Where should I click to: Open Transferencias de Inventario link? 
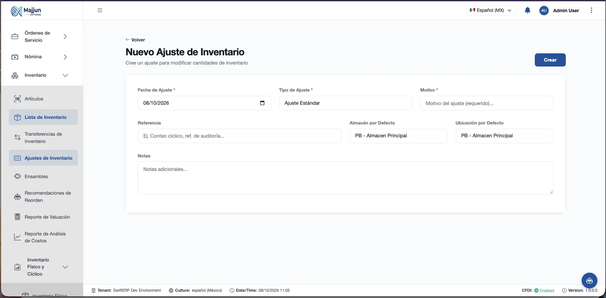(x=43, y=138)
